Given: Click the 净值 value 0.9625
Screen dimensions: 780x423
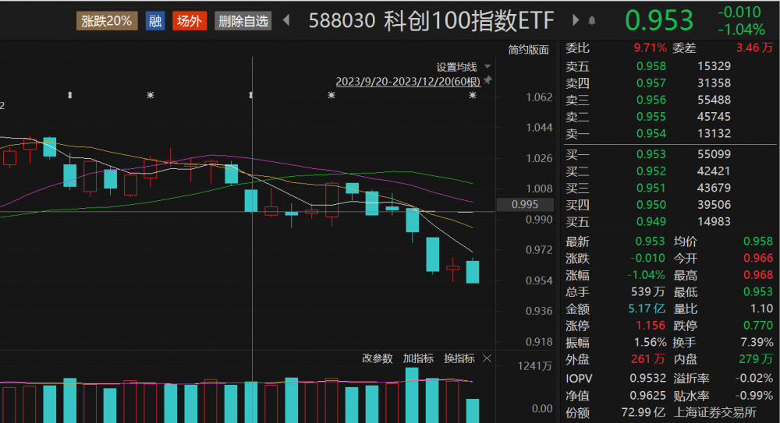Looking at the screenshot, I should pos(647,397).
